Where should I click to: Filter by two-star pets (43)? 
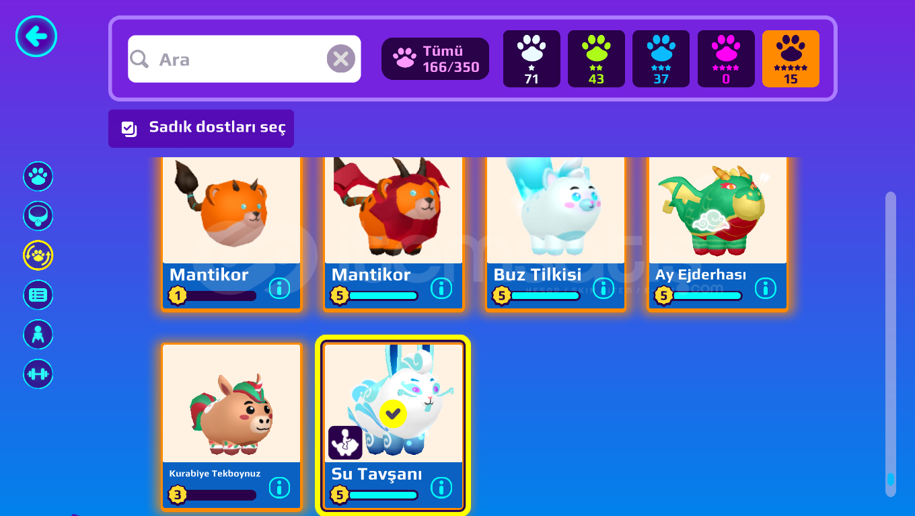click(x=596, y=59)
